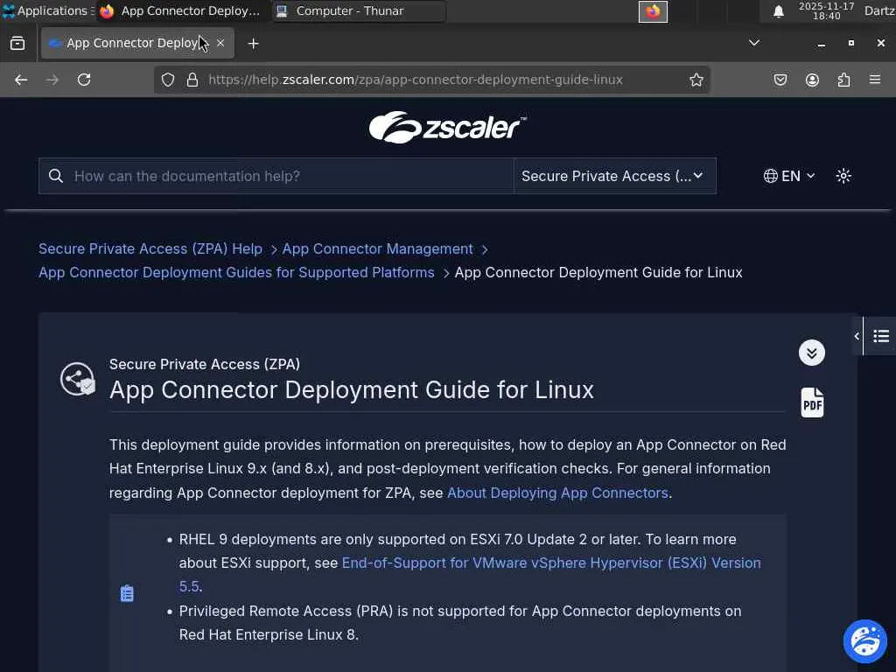Open App Connector Management breadcrumb

(378, 249)
